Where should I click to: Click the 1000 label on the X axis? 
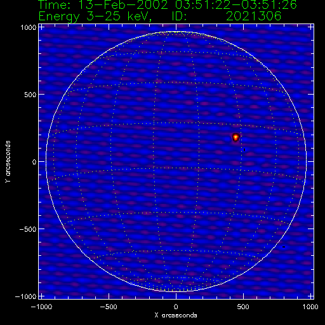(x=310, y=307)
